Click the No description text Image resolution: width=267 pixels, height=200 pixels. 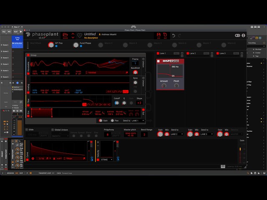coord(91,38)
